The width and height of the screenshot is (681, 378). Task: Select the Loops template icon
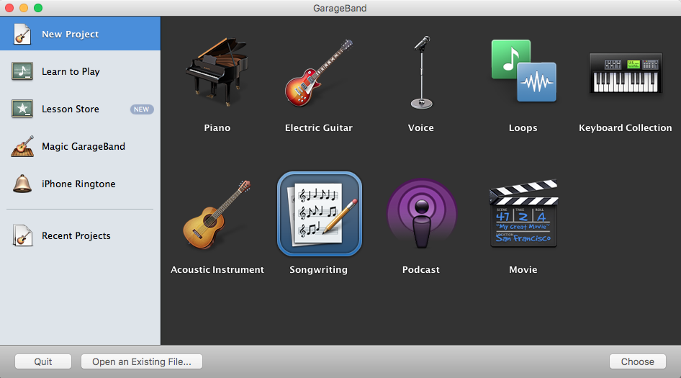(x=523, y=71)
